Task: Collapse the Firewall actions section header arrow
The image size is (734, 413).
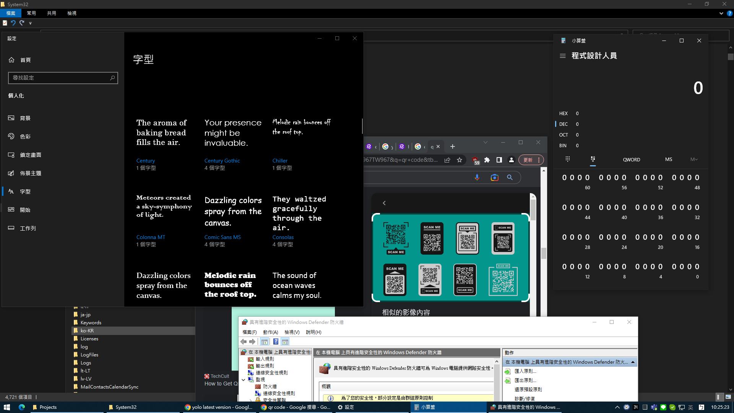Action: pos(633,362)
